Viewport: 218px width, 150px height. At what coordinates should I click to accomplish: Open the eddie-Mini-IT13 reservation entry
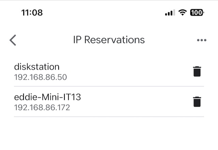pos(47,97)
